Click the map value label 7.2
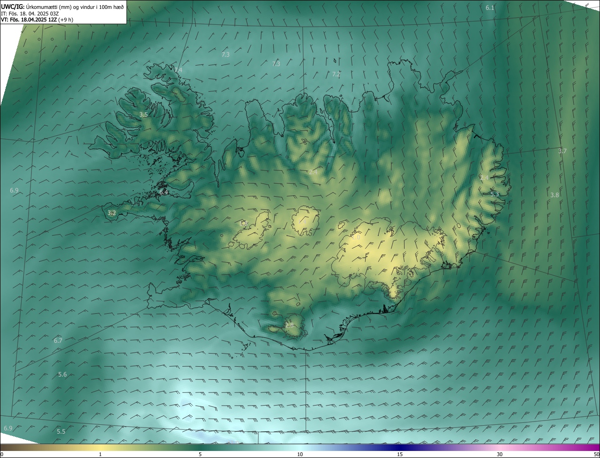 (336, 74)
